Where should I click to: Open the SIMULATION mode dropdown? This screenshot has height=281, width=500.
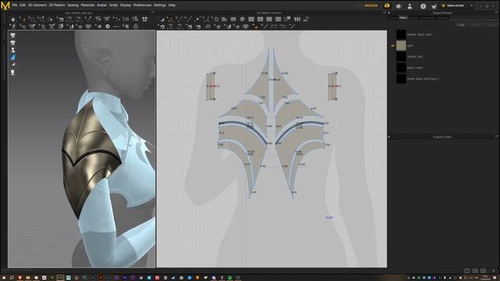pos(472,5)
